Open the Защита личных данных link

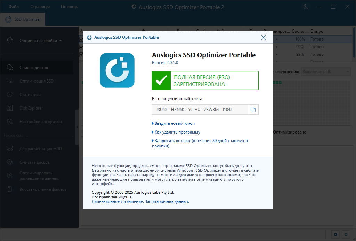(x=167, y=201)
